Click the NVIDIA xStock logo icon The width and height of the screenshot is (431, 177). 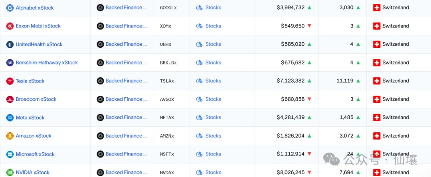click(x=10, y=173)
